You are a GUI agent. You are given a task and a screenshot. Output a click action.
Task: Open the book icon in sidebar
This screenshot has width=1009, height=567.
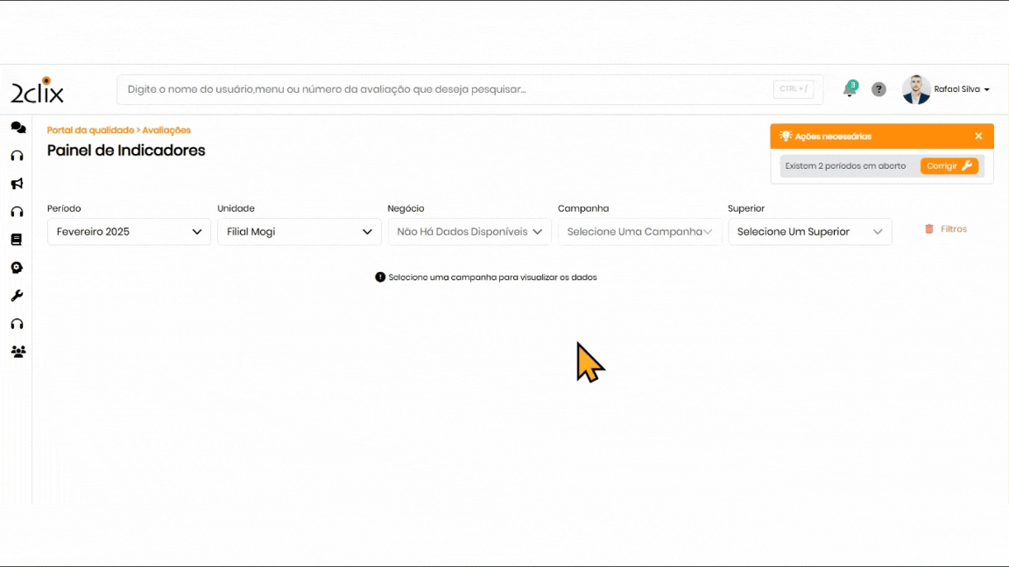click(17, 240)
